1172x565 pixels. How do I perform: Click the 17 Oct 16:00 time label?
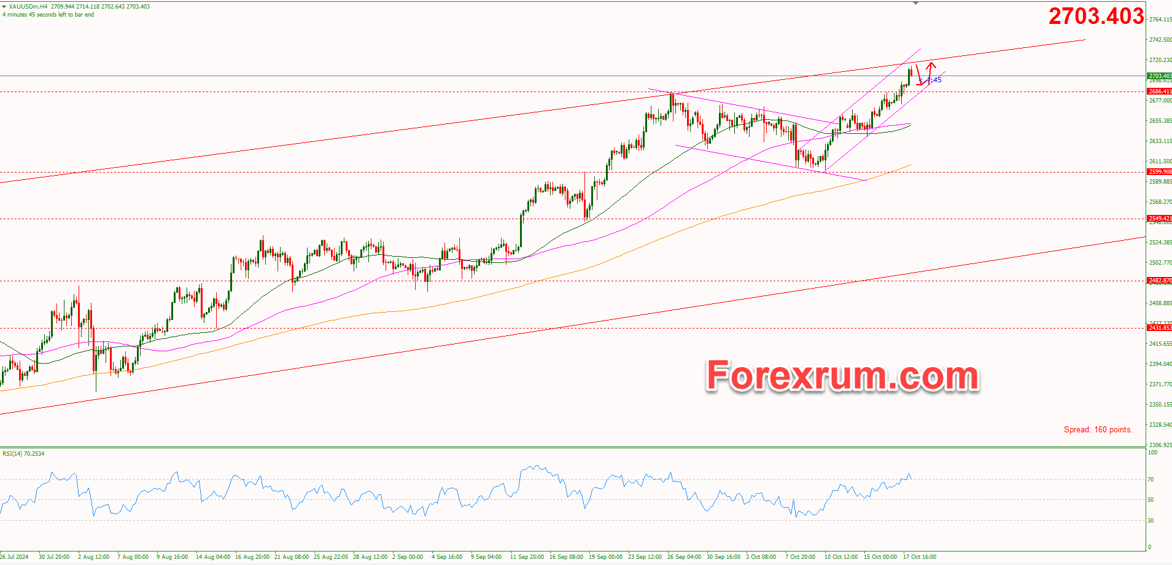[920, 557]
